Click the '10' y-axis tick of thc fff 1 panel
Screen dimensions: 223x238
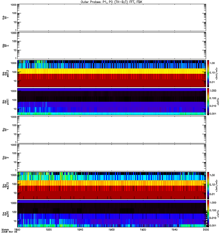coord(15,134)
